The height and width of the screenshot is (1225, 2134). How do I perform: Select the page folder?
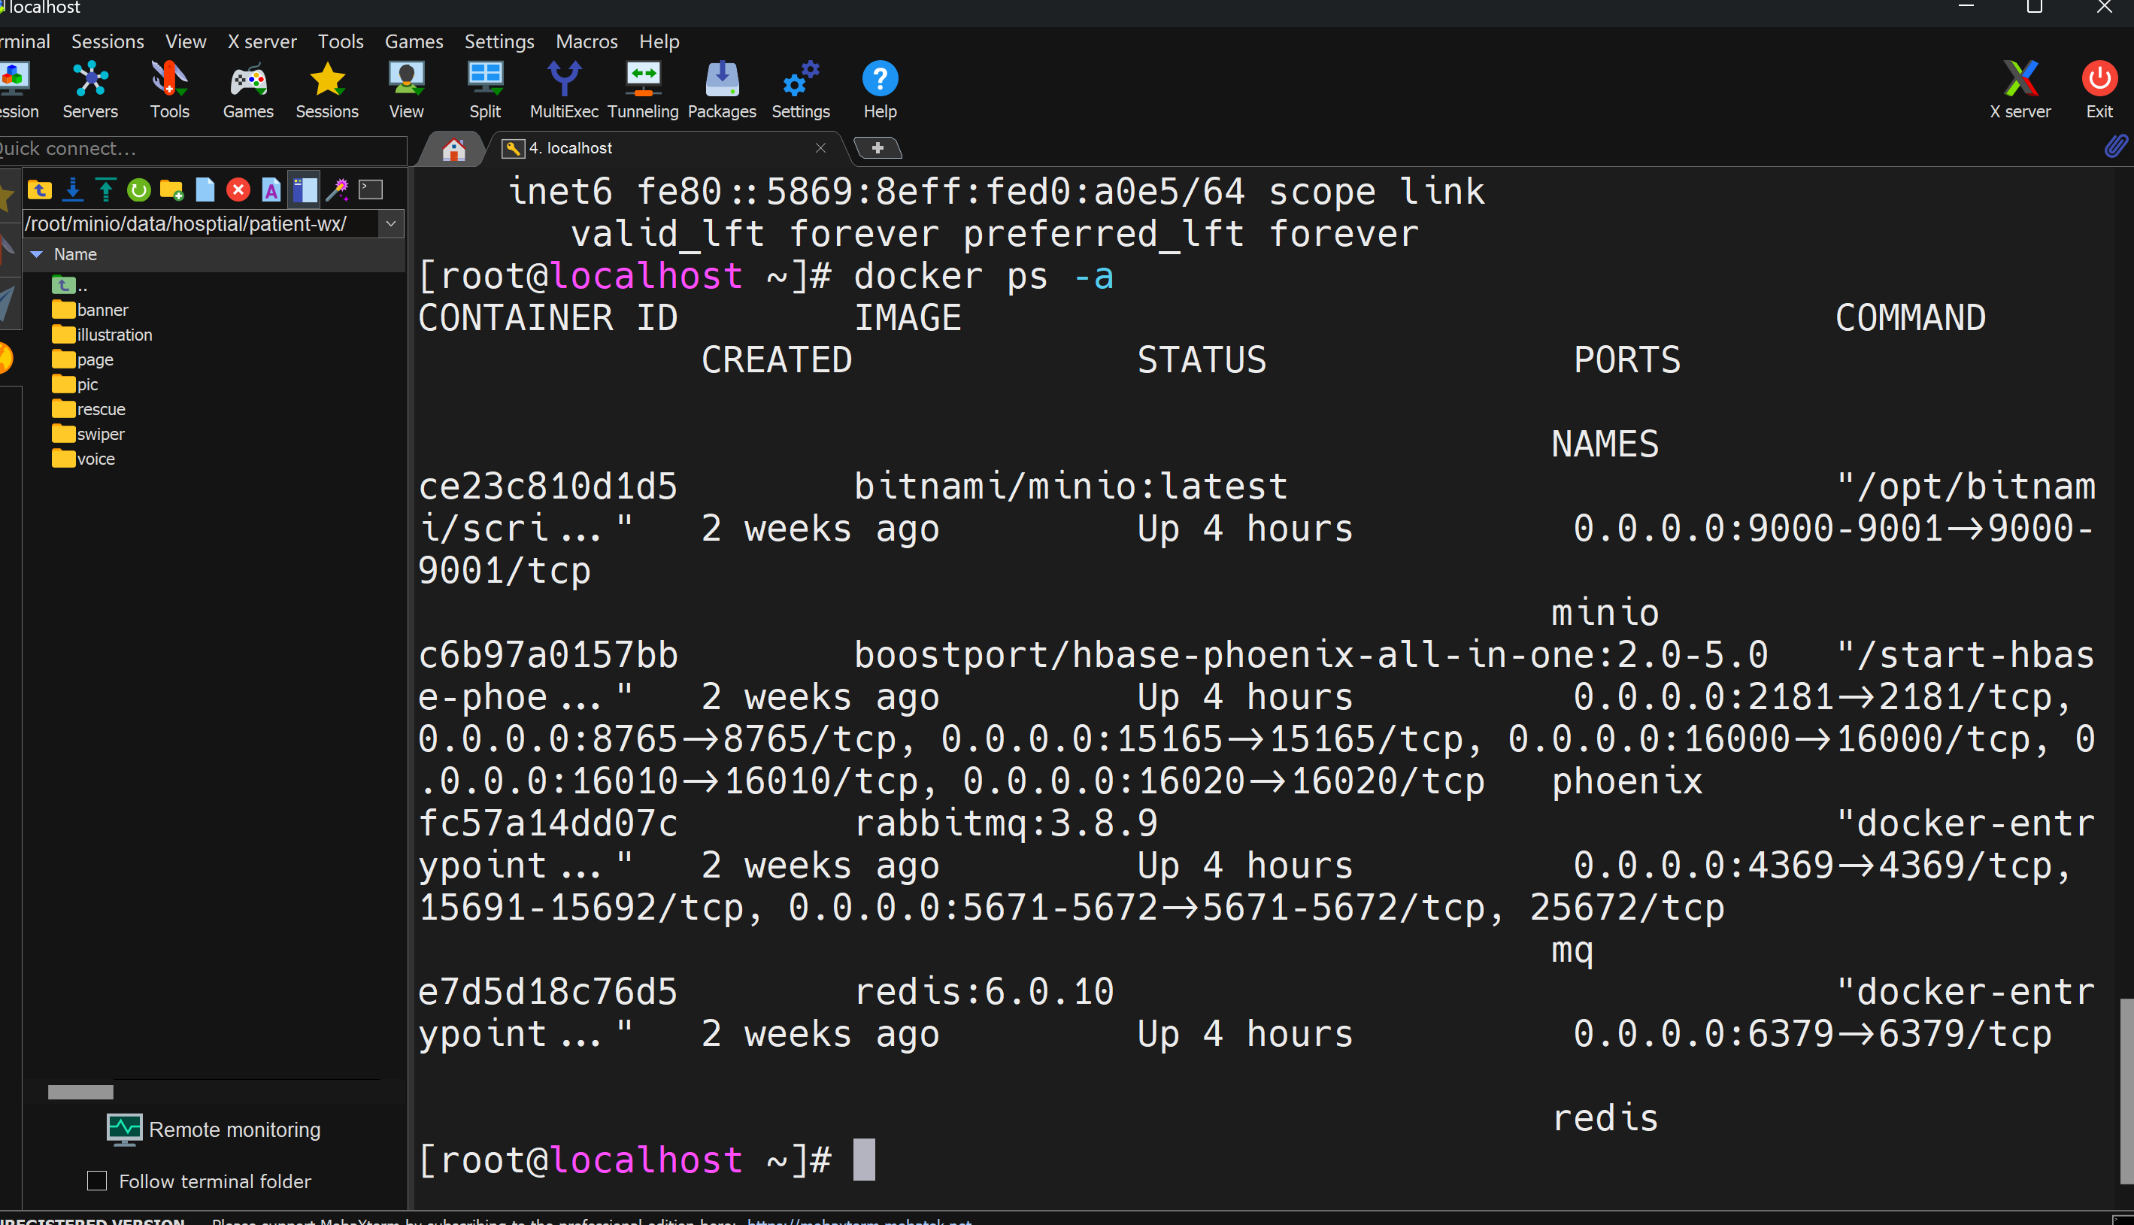83,360
